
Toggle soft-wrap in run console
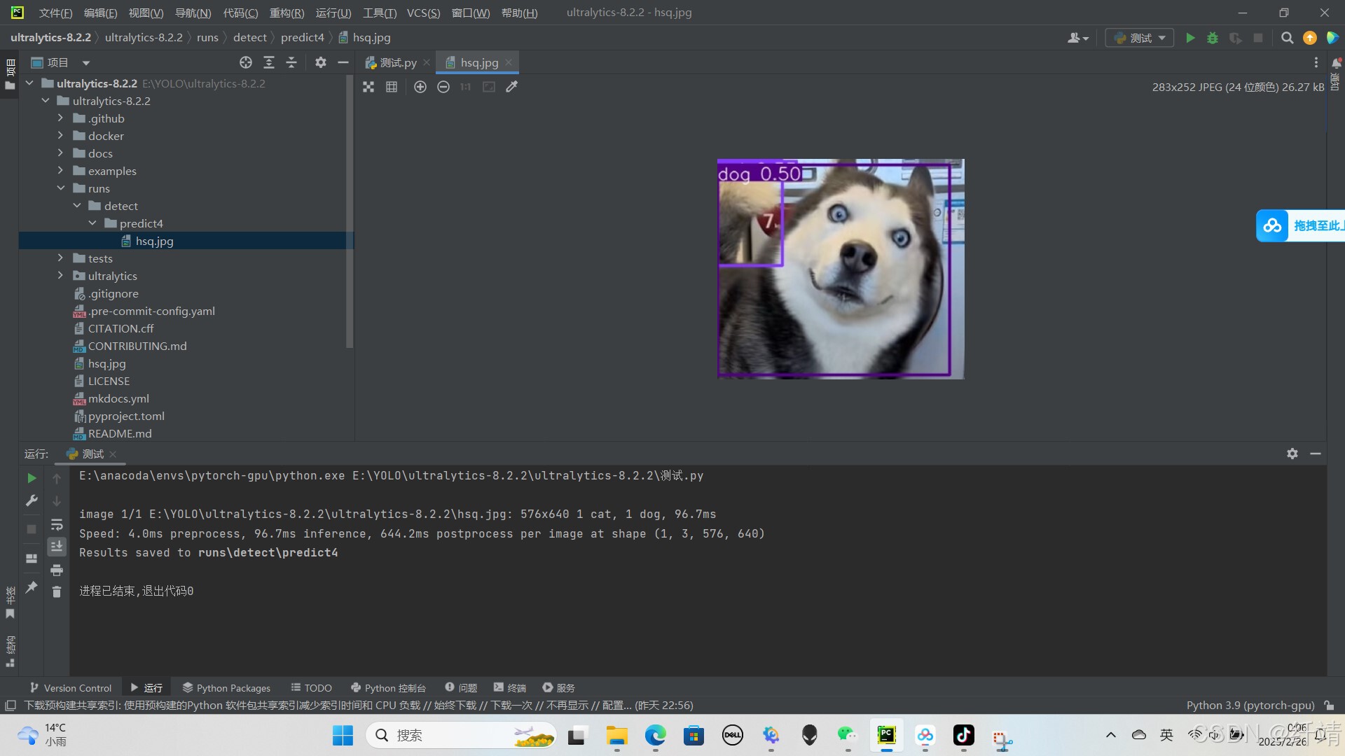[57, 524]
